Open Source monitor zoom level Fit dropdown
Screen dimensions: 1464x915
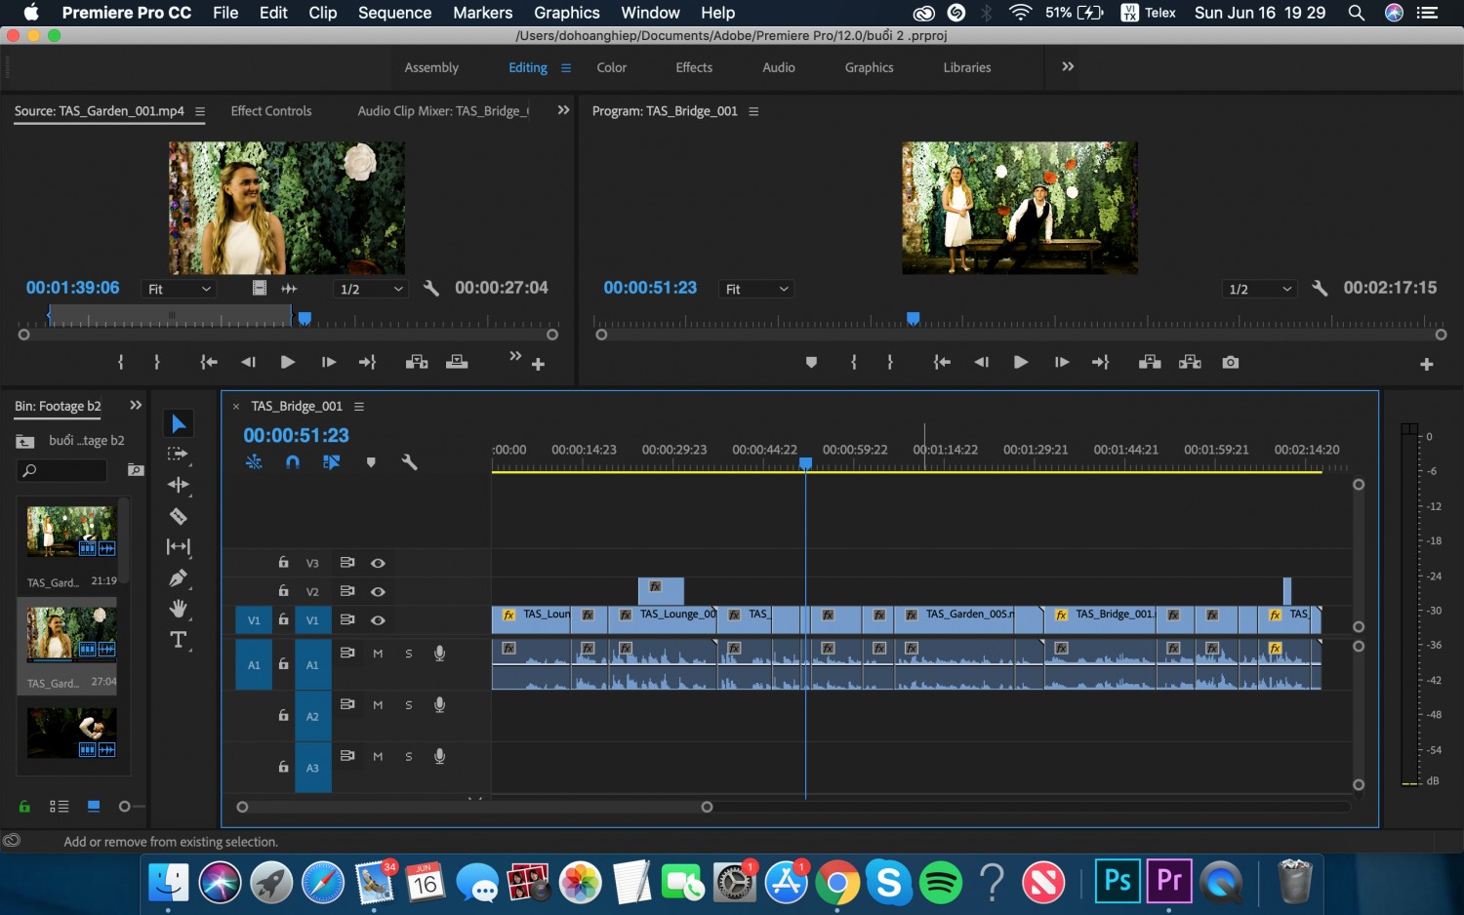pyautogui.click(x=180, y=289)
